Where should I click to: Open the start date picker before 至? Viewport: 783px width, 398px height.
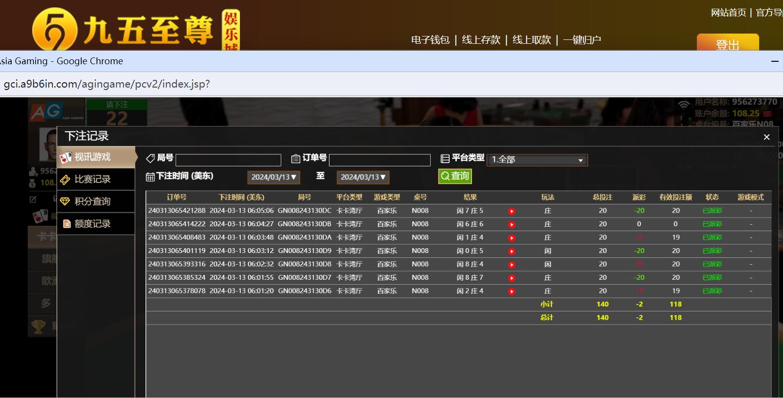273,177
